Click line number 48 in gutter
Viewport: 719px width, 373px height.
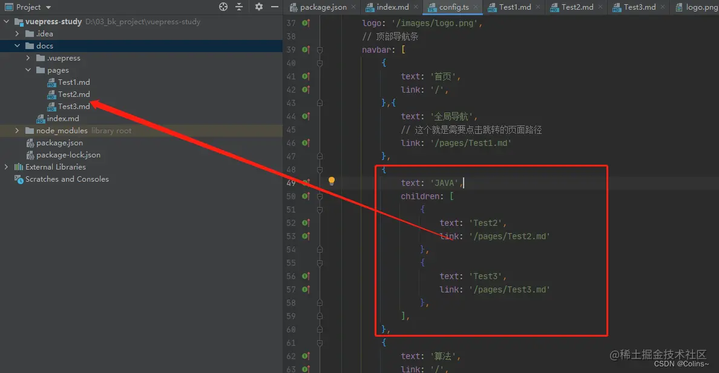(x=291, y=170)
